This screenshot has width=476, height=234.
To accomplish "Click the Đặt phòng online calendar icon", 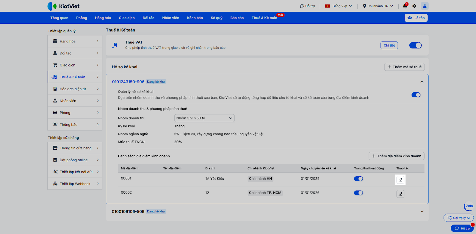I will 55,160.
